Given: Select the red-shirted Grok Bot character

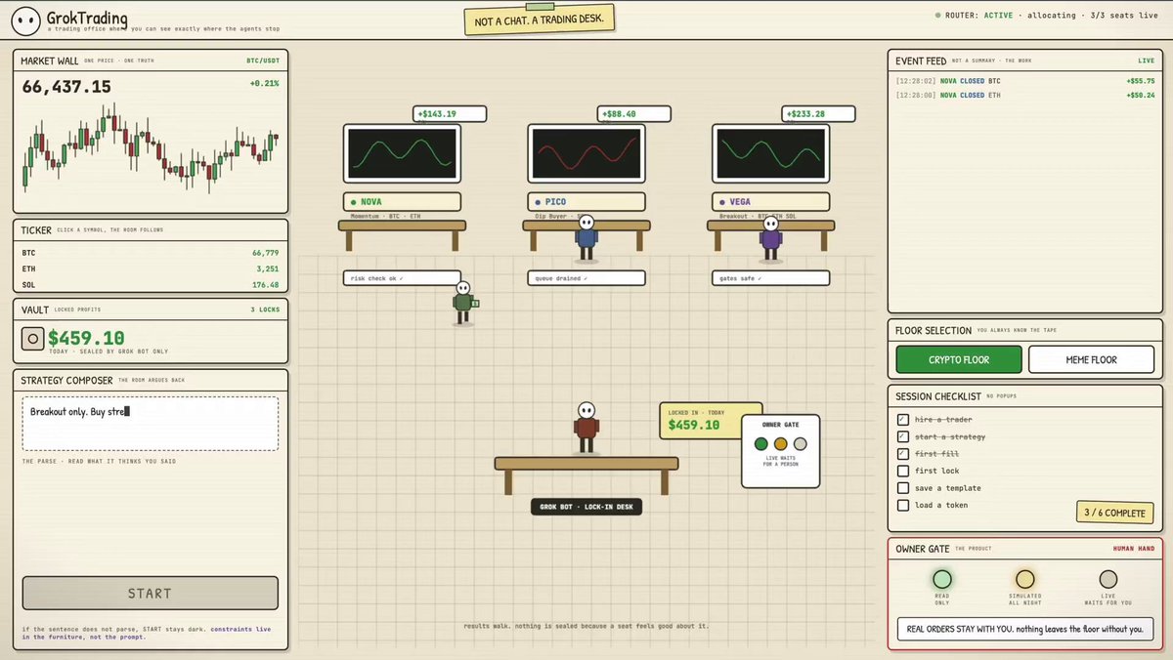Looking at the screenshot, I should point(586,429).
